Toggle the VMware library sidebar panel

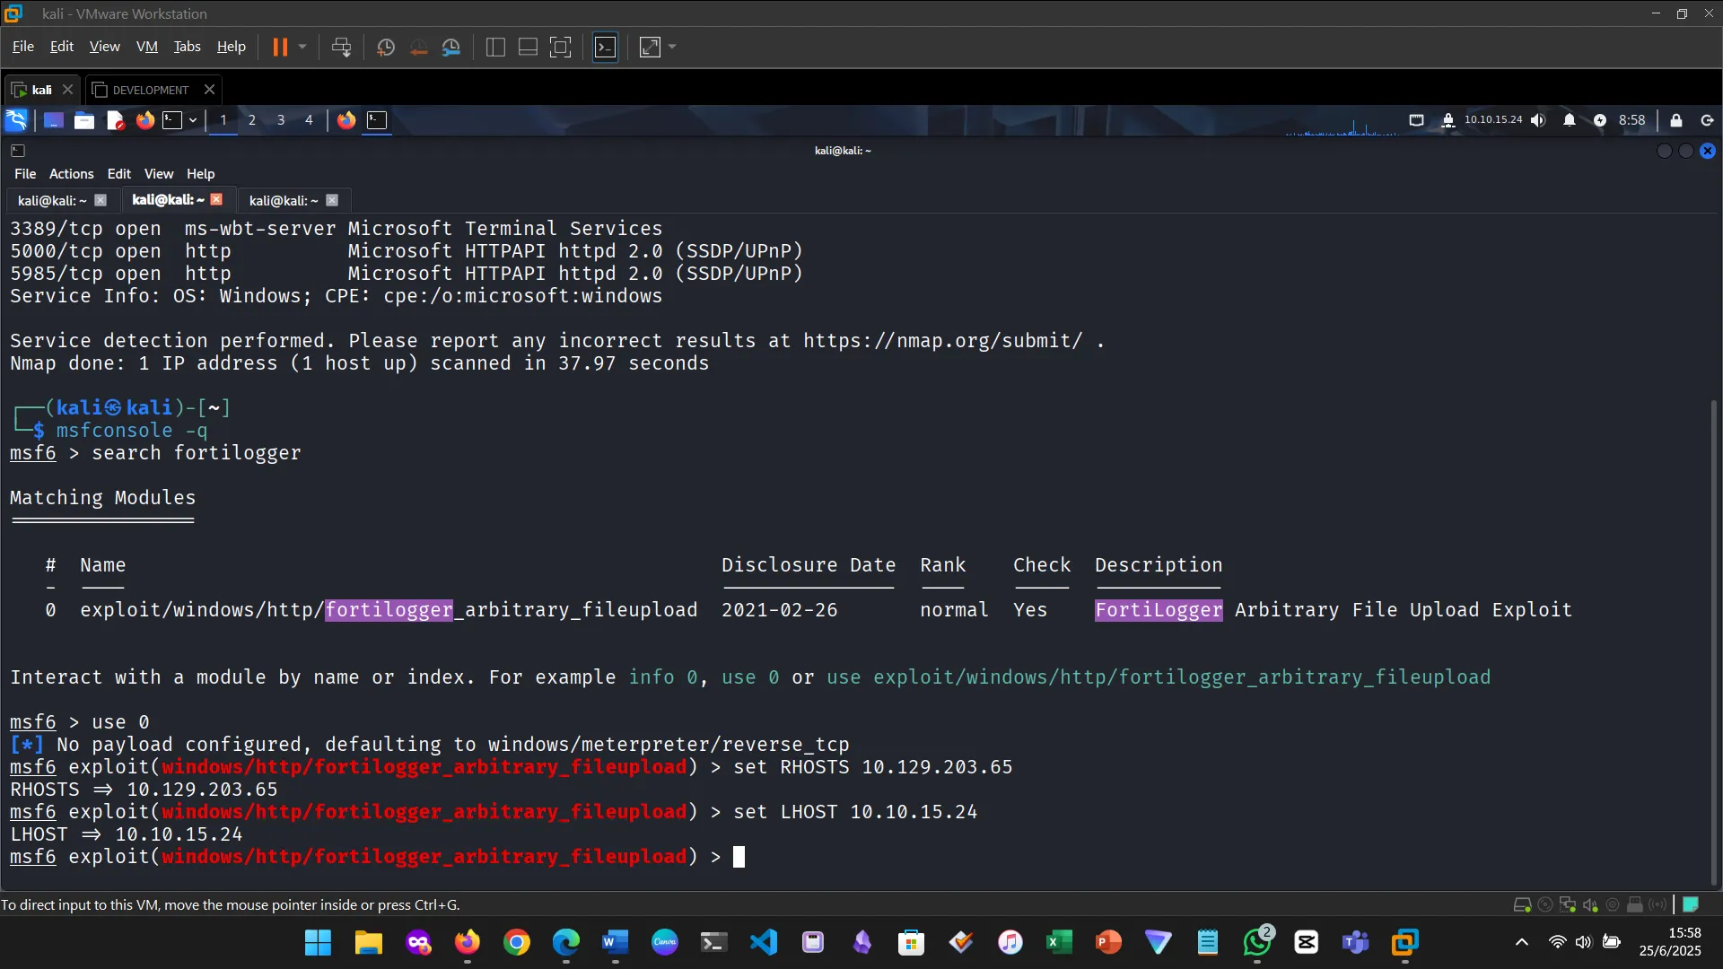[494, 47]
